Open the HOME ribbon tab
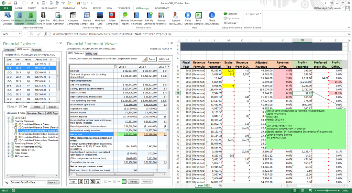 click(x=19, y=8)
